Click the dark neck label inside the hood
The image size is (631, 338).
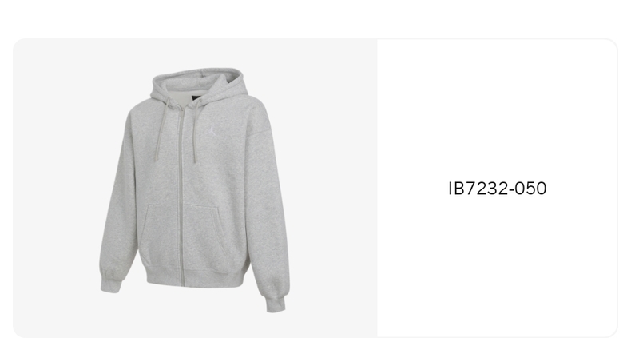(x=193, y=99)
